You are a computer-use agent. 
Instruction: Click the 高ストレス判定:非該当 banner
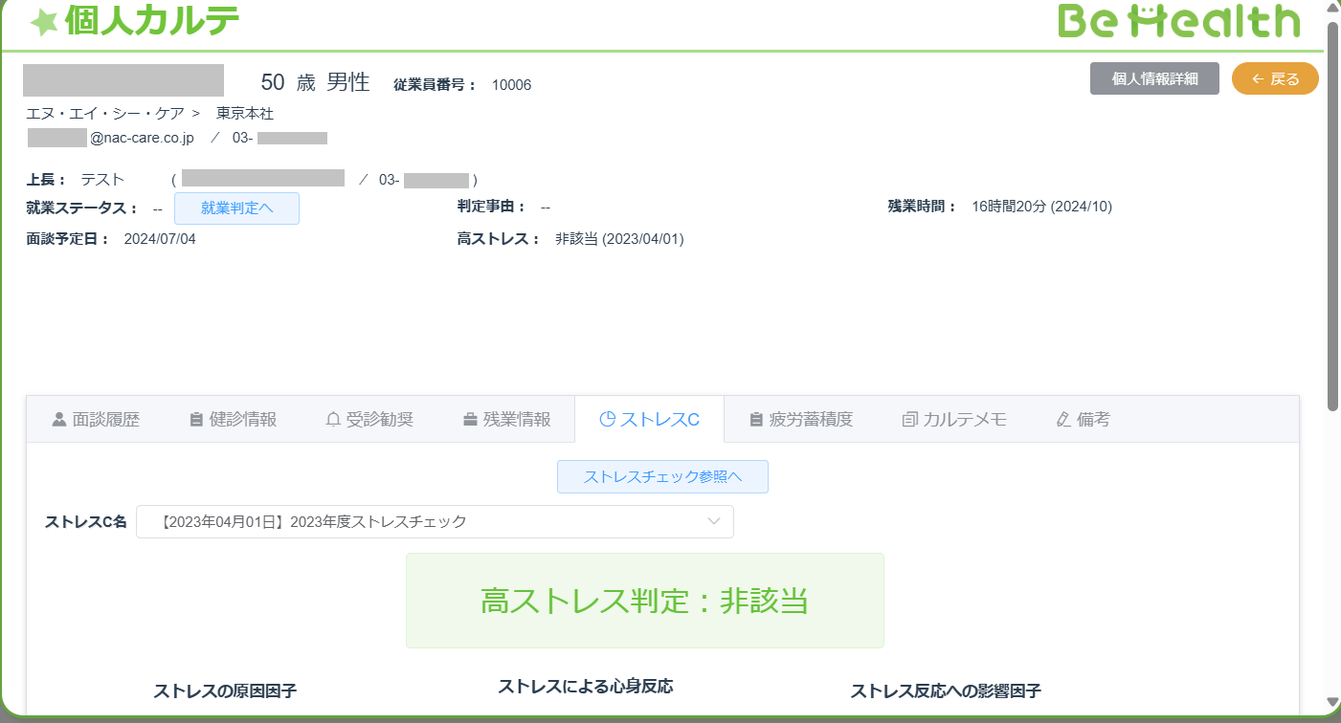[x=644, y=601]
